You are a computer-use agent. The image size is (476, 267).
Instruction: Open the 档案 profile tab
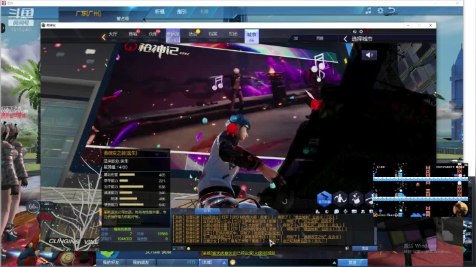pyautogui.click(x=213, y=36)
